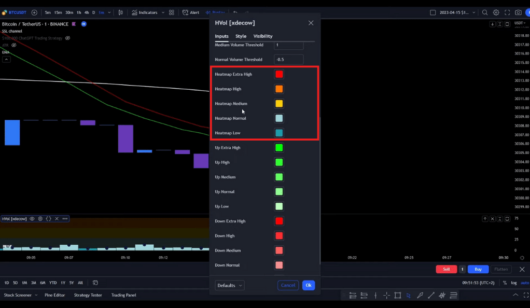Screen dimensions: 530x308
Task: Click Cancel in the HVol dialog
Action: point(288,285)
